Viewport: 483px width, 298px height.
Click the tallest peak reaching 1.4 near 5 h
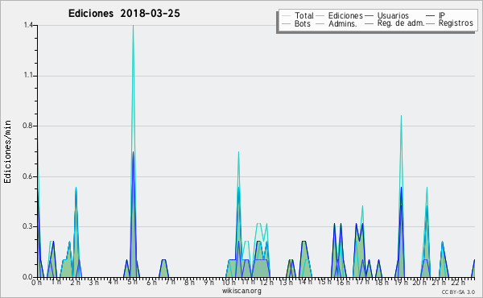[133, 27]
